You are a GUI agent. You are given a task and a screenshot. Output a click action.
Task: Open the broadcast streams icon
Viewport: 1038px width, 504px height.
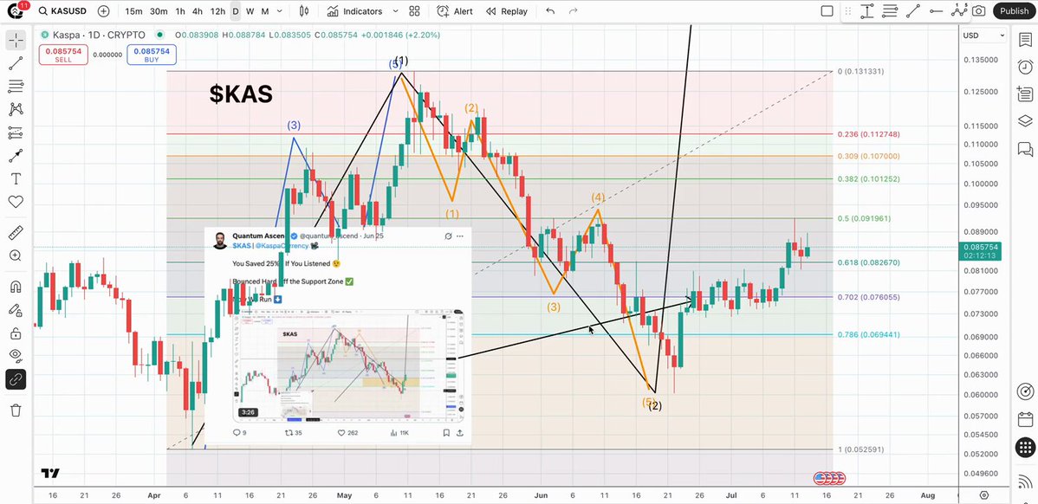click(1025, 481)
